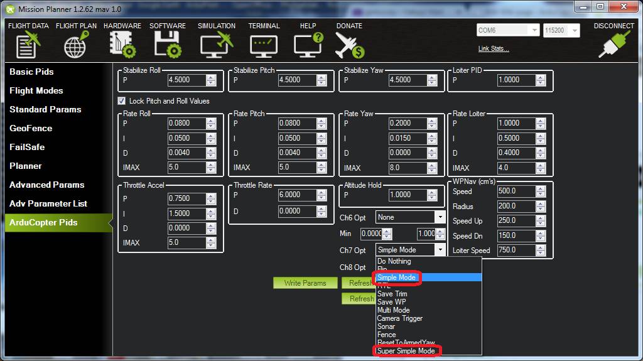Select Camera Trigger in Ch7 options

(x=399, y=318)
